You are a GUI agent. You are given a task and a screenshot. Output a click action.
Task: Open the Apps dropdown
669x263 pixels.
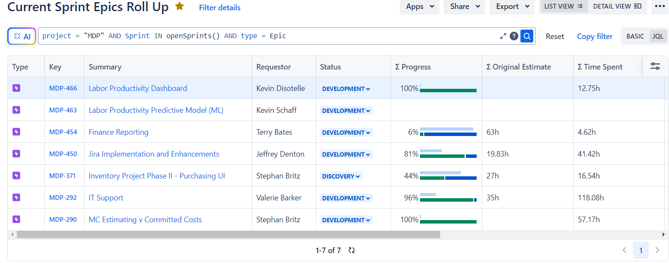(x=419, y=7)
